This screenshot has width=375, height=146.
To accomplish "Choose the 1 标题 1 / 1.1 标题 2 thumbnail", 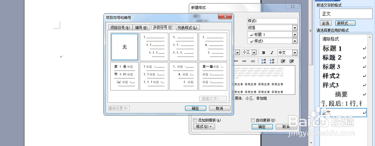I will pyautogui.click(x=154, y=76).
